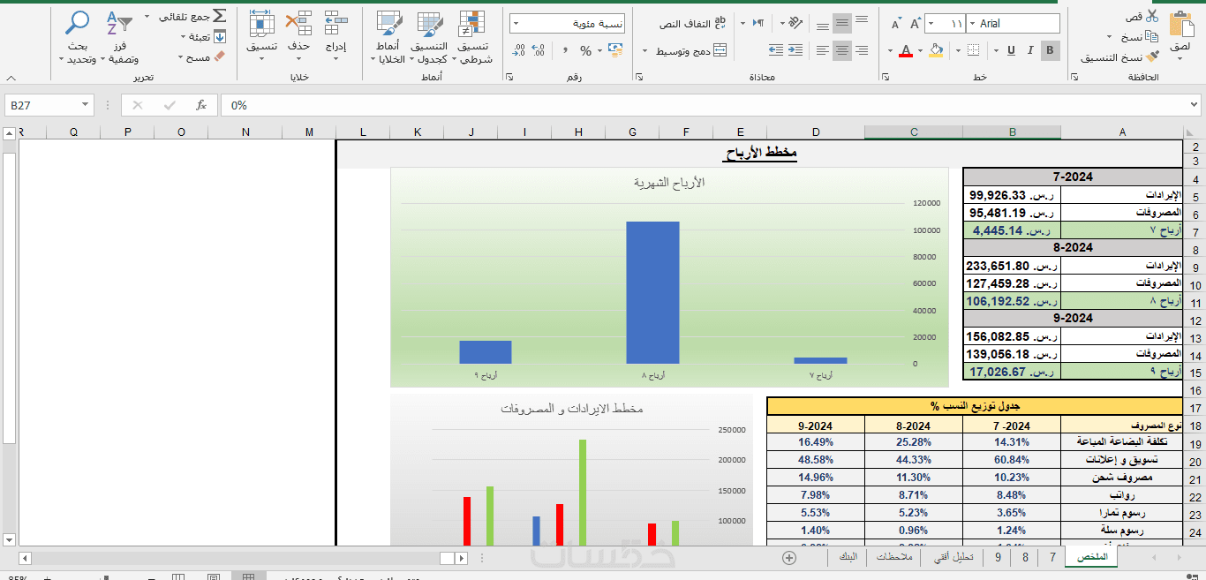
Task: Open the Name Box B27 dropdown
Action: pyautogui.click(x=86, y=105)
